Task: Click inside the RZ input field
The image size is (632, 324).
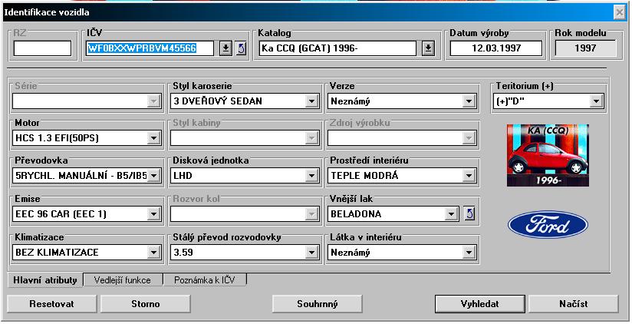Action: (42, 48)
